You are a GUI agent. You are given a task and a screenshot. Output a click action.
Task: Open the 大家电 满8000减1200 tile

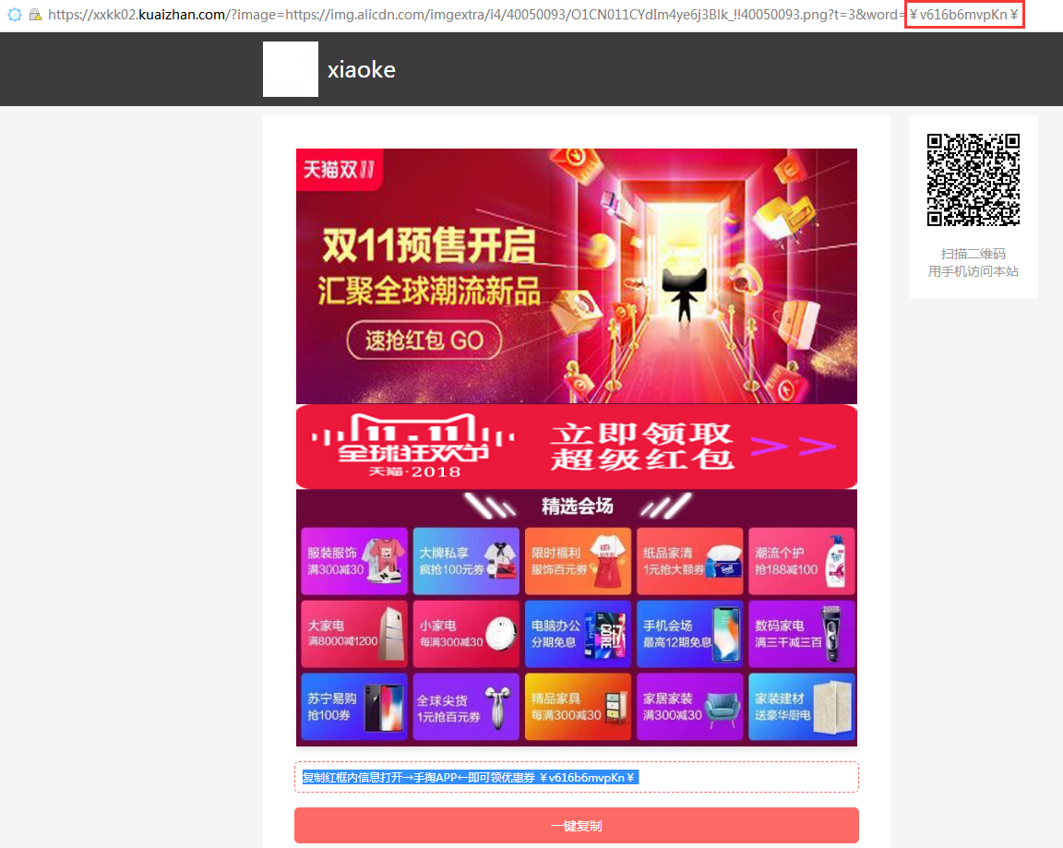pyautogui.click(x=354, y=634)
